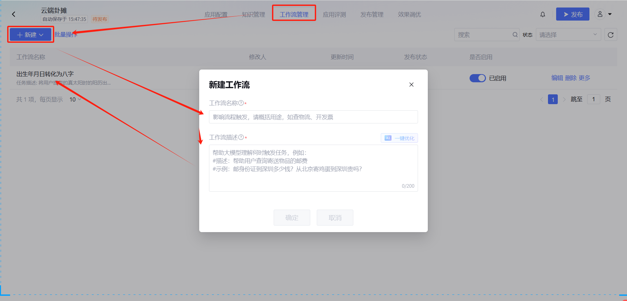Image resolution: width=627 pixels, height=301 pixels.
Task: Click 删除 link for the workflow row
Action: pyautogui.click(x=571, y=78)
